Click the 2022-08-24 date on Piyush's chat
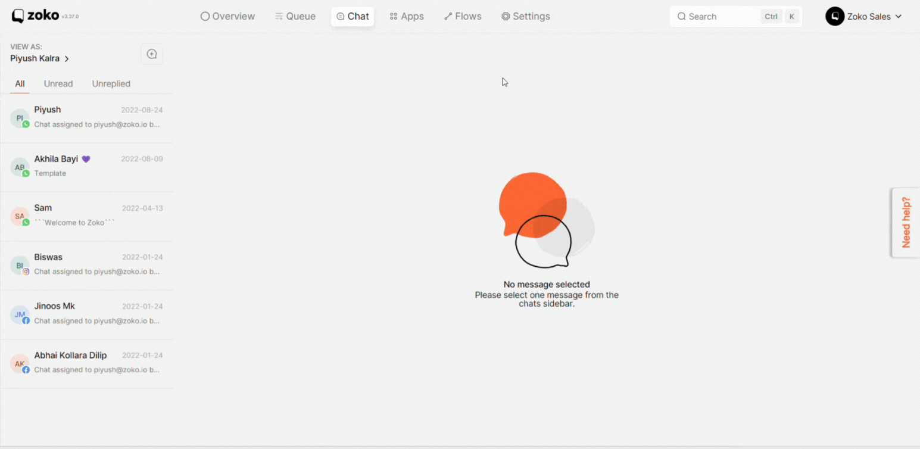The image size is (920, 449). (142, 110)
